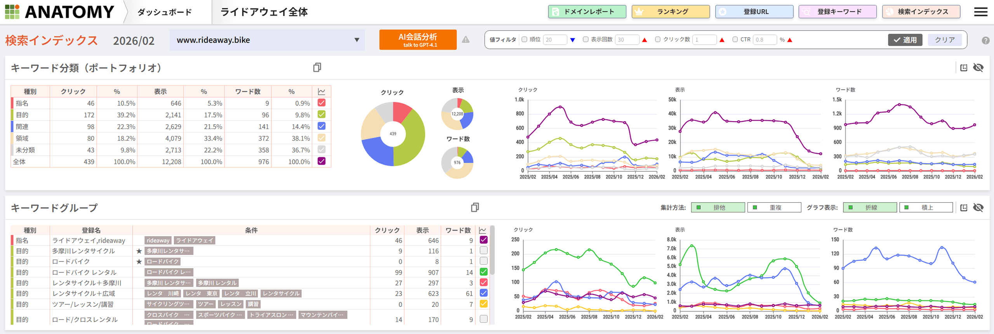Open the hamburger menu icon

pyautogui.click(x=980, y=12)
